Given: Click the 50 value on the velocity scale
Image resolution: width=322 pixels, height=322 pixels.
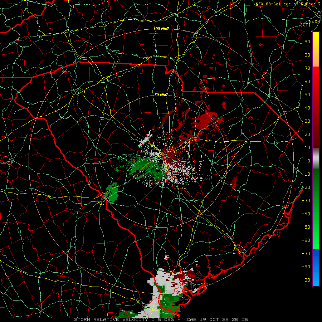Looking at the screenshot, I should tap(307, 95).
